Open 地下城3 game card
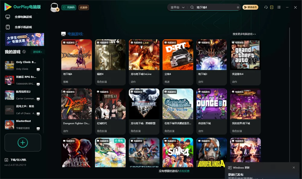This screenshot has height=179, width=302. [x=211, y=62]
